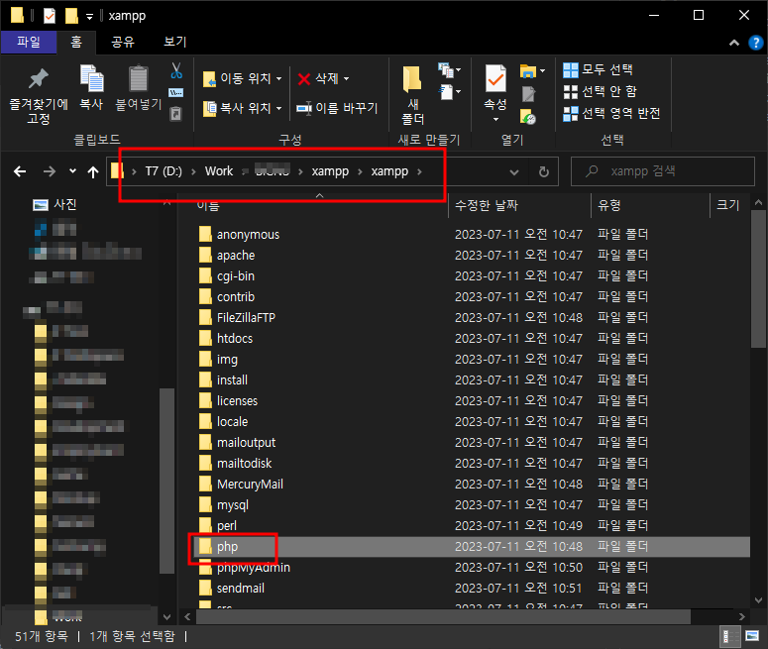Select the perl folder
The height and width of the screenshot is (649, 768).
click(x=218, y=525)
